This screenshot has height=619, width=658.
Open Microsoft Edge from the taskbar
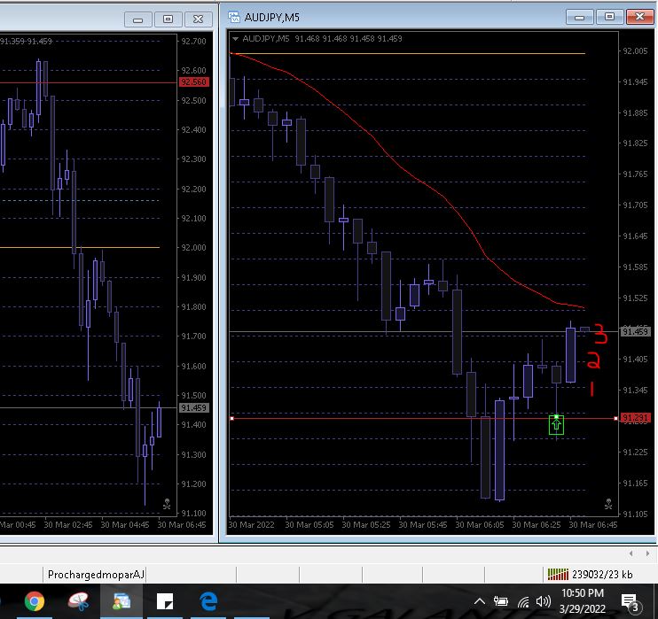[208, 602]
